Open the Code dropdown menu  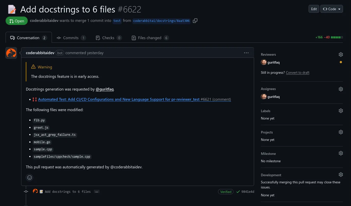pyautogui.click(x=331, y=9)
